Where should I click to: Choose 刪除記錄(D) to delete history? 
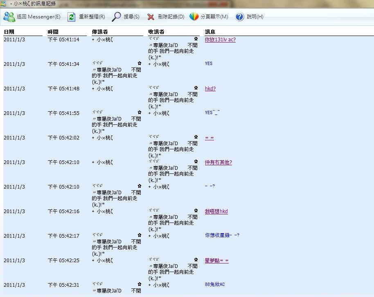[x=171, y=17]
